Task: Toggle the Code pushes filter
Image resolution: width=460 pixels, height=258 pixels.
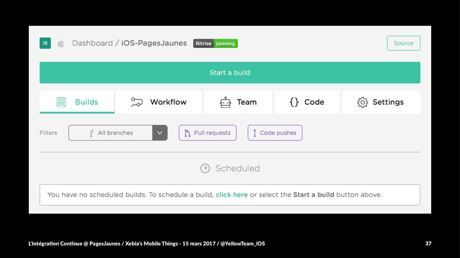Action: point(275,133)
